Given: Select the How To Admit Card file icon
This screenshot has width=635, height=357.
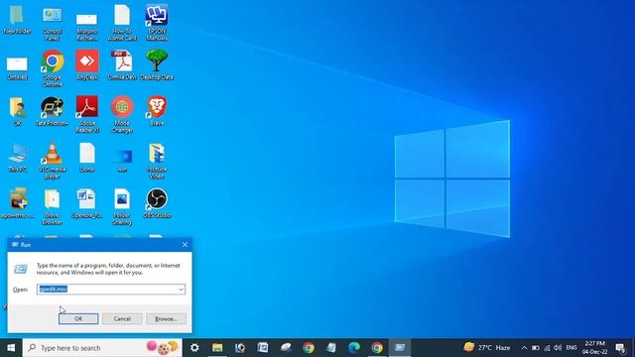Looking at the screenshot, I should 122,23.
